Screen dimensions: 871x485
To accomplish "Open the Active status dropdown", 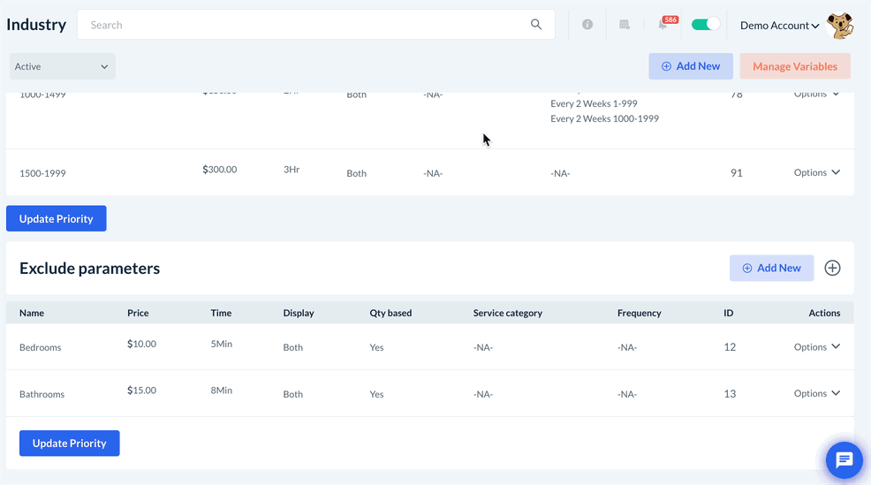I will coord(62,66).
